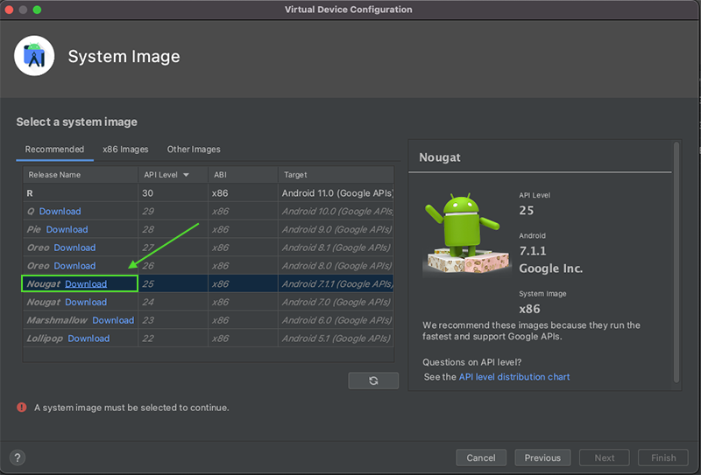The image size is (701, 475).
Task: Click the Release Name column header
Action: coord(54,175)
